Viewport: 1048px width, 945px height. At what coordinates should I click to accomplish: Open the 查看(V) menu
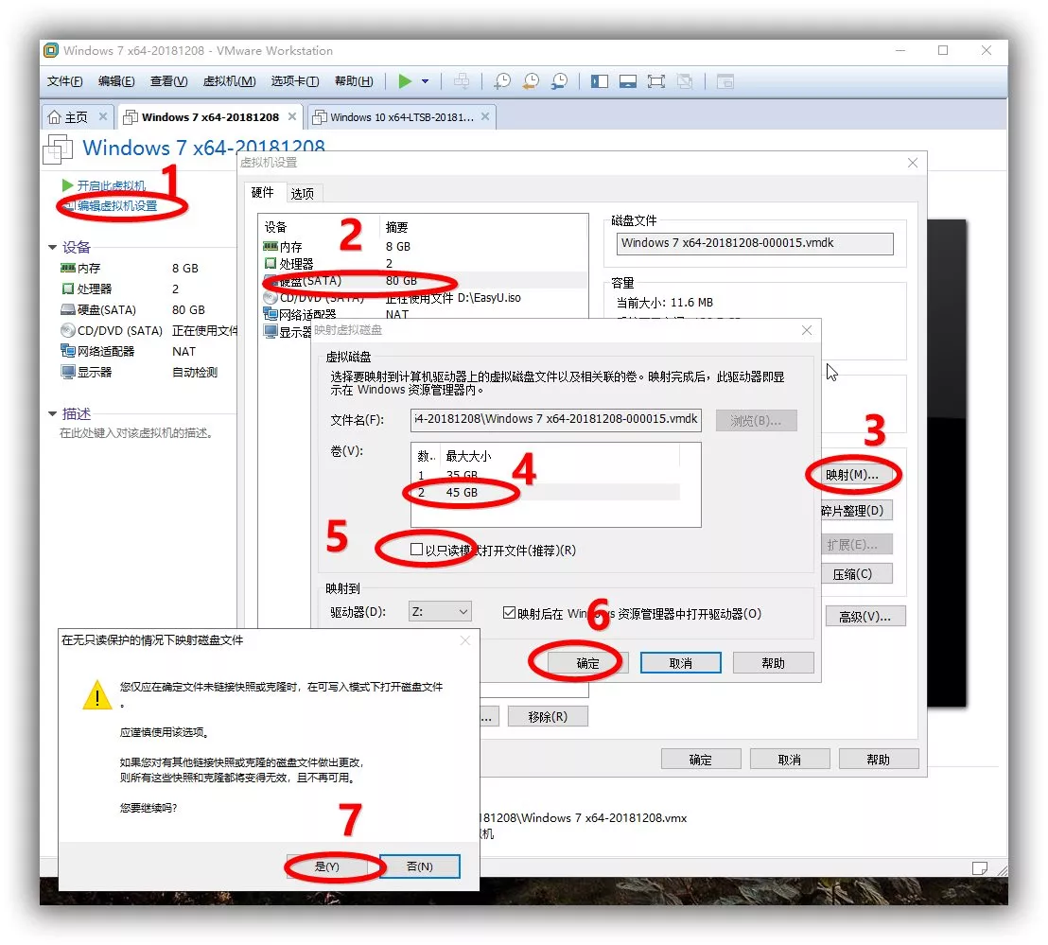168,81
